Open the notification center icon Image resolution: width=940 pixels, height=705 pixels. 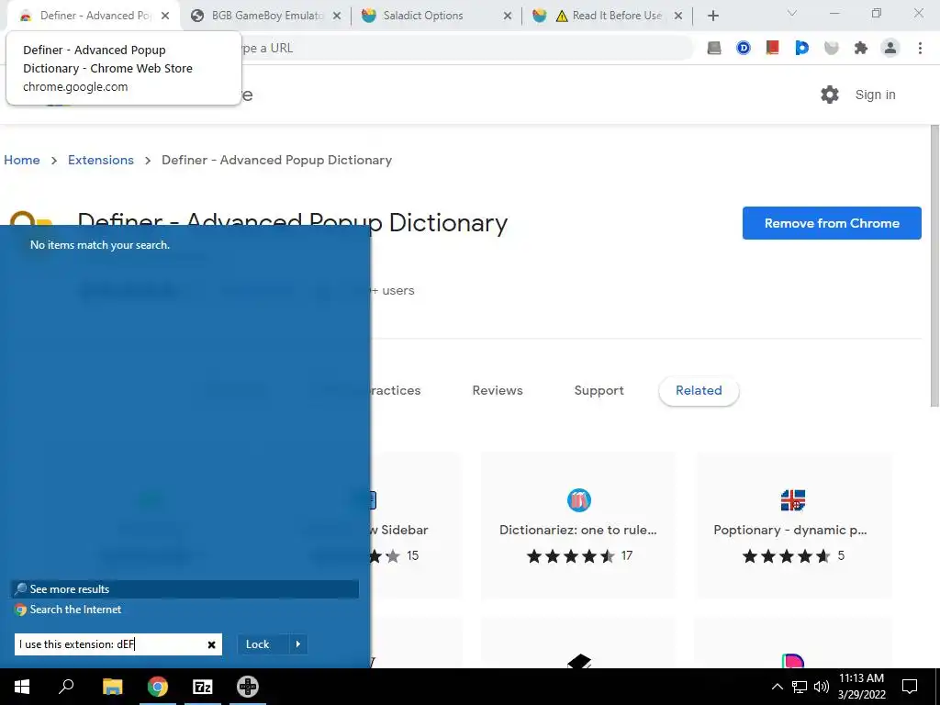tap(910, 687)
